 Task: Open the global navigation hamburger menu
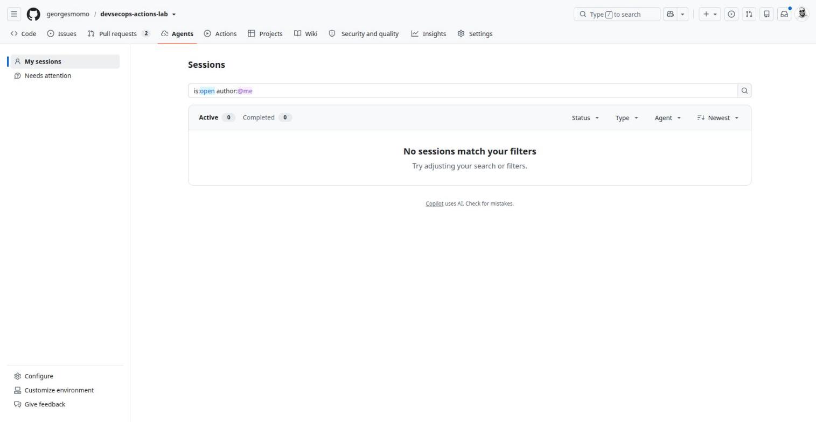[14, 14]
